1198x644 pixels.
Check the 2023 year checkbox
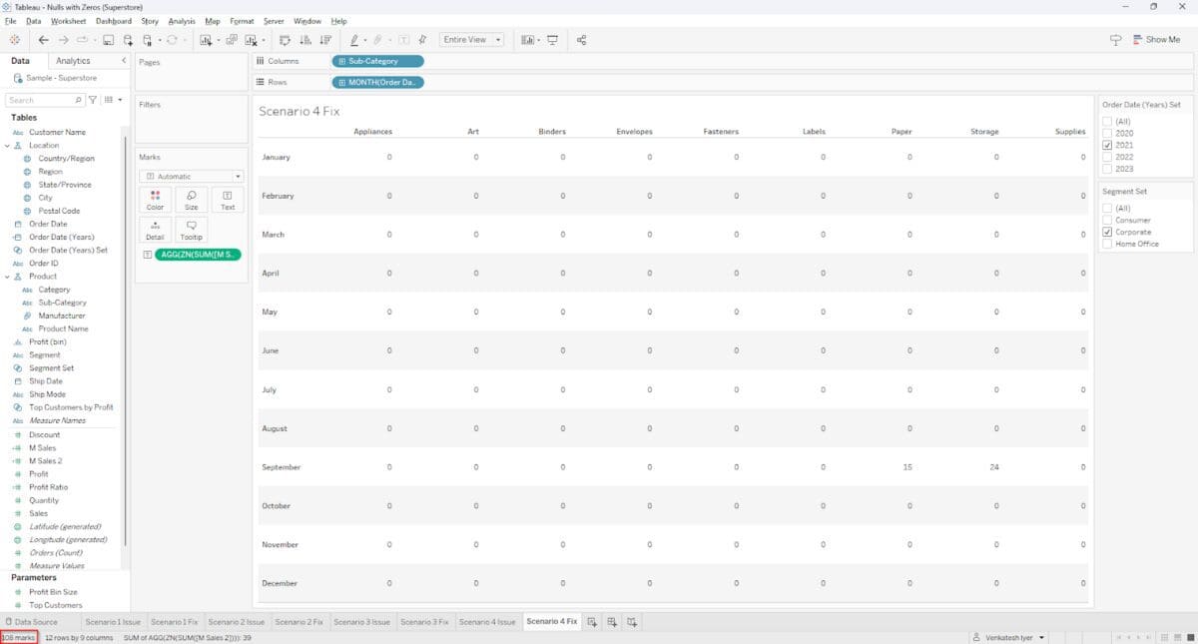tap(1107, 169)
